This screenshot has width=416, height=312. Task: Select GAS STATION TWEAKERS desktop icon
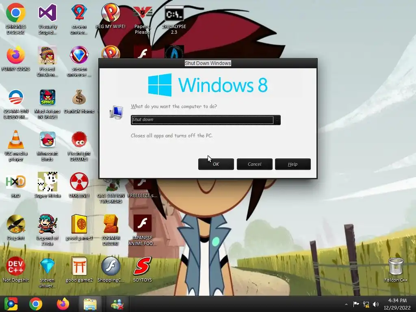tap(110, 191)
